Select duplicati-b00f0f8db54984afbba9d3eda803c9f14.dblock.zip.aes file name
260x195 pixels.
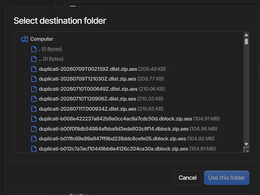(x=114, y=129)
